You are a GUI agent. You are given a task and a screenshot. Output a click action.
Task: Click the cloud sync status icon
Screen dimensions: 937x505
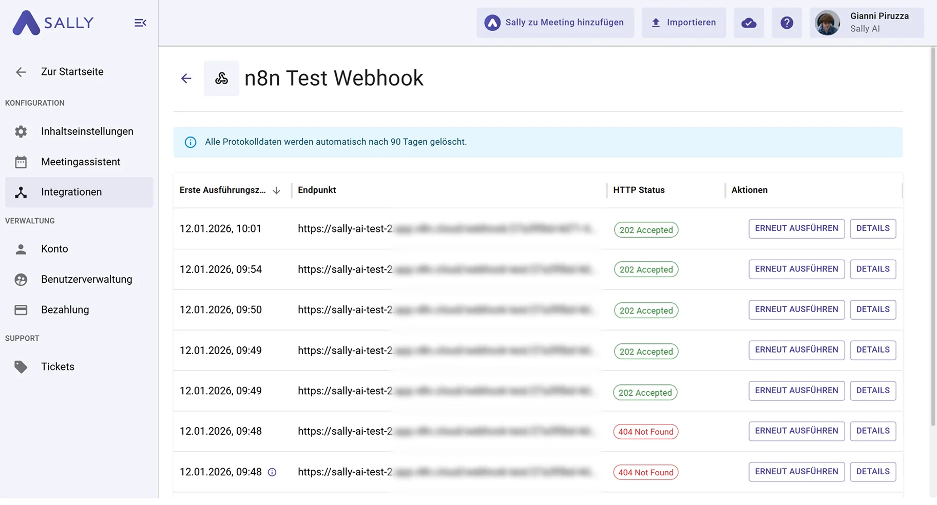click(749, 23)
